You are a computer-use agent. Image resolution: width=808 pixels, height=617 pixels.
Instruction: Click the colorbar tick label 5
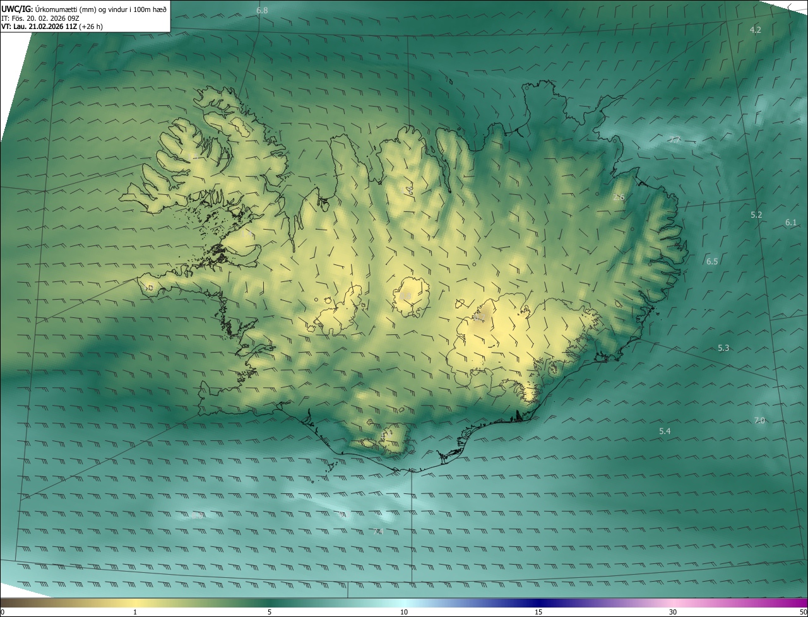[x=270, y=613]
